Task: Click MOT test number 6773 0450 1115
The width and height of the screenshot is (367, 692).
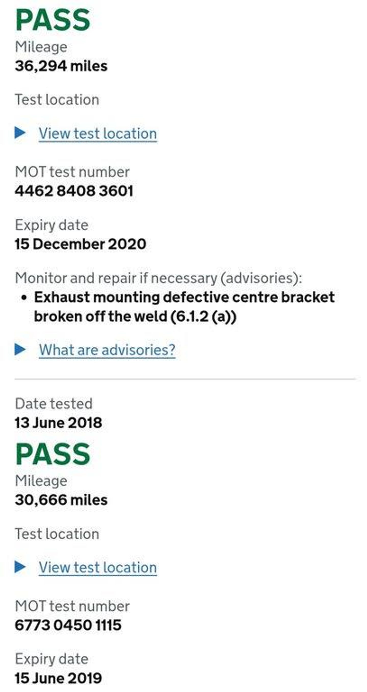Action: [68, 625]
